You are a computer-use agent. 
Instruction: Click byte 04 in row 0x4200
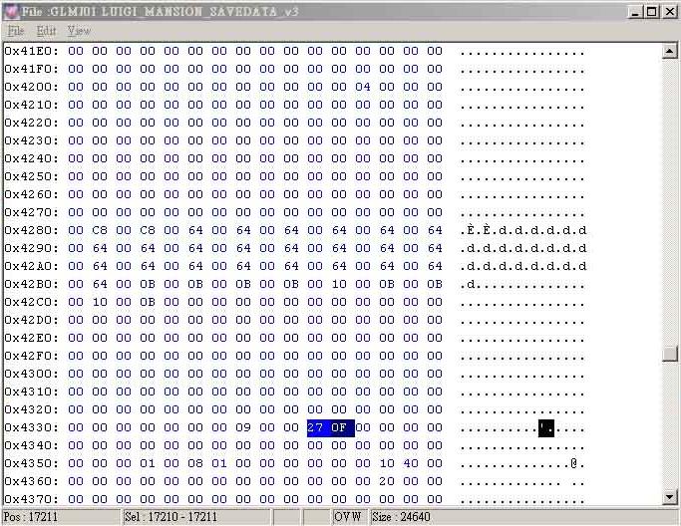[x=363, y=87]
